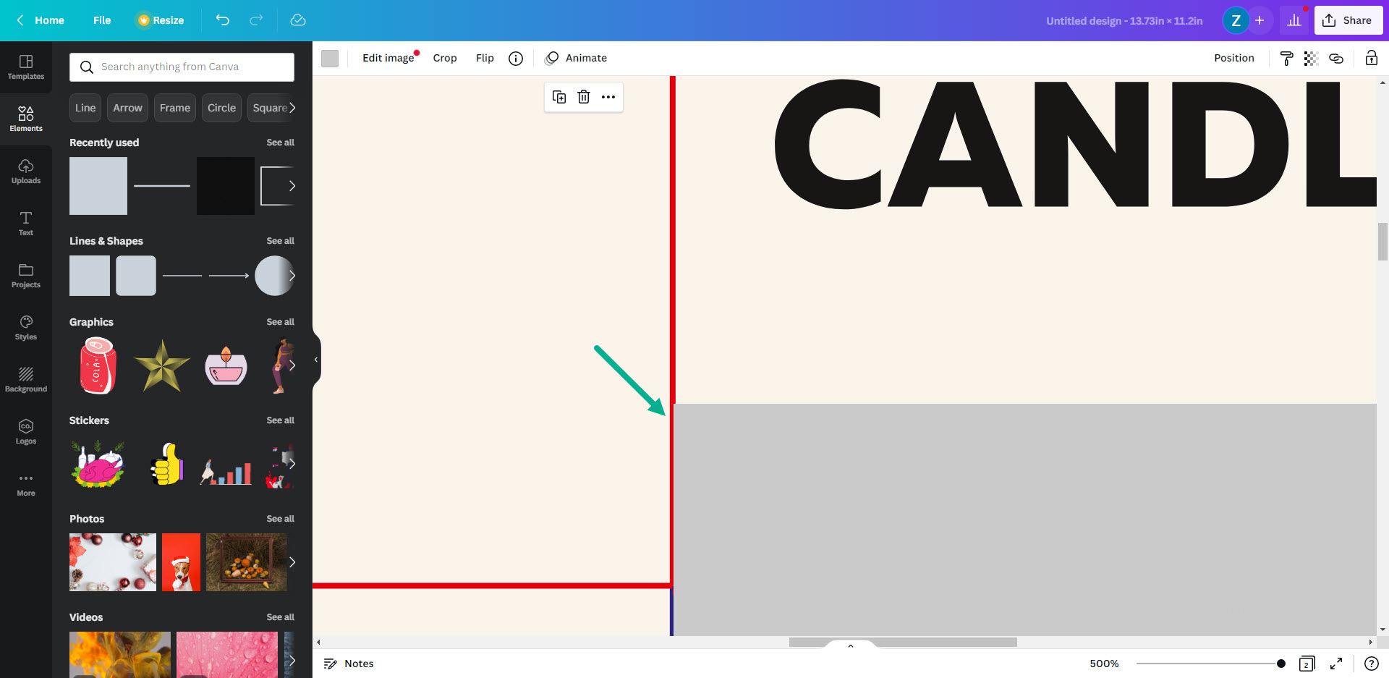The width and height of the screenshot is (1389, 678).
Task: Open the Elements sidebar panel
Action: (x=26, y=118)
